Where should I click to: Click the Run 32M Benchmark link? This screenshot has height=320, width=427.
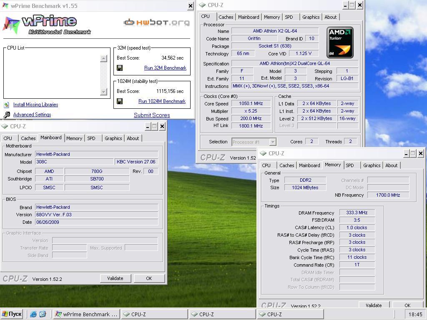tap(165, 68)
